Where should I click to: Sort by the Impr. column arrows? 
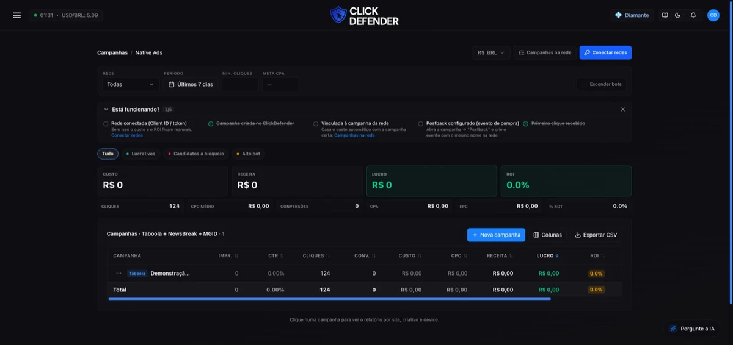click(x=236, y=256)
